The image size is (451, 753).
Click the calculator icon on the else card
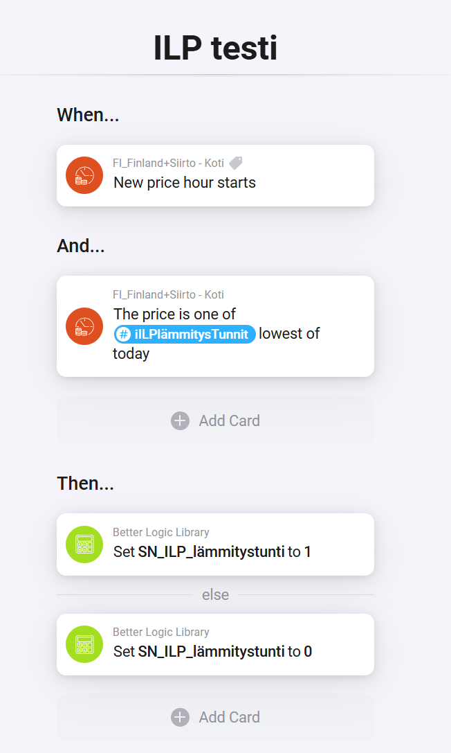[84, 644]
